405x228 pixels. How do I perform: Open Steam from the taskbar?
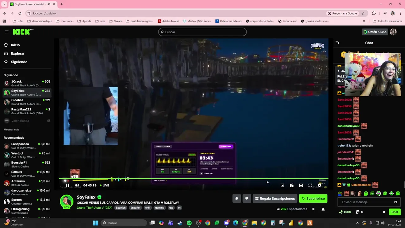pos(180,223)
